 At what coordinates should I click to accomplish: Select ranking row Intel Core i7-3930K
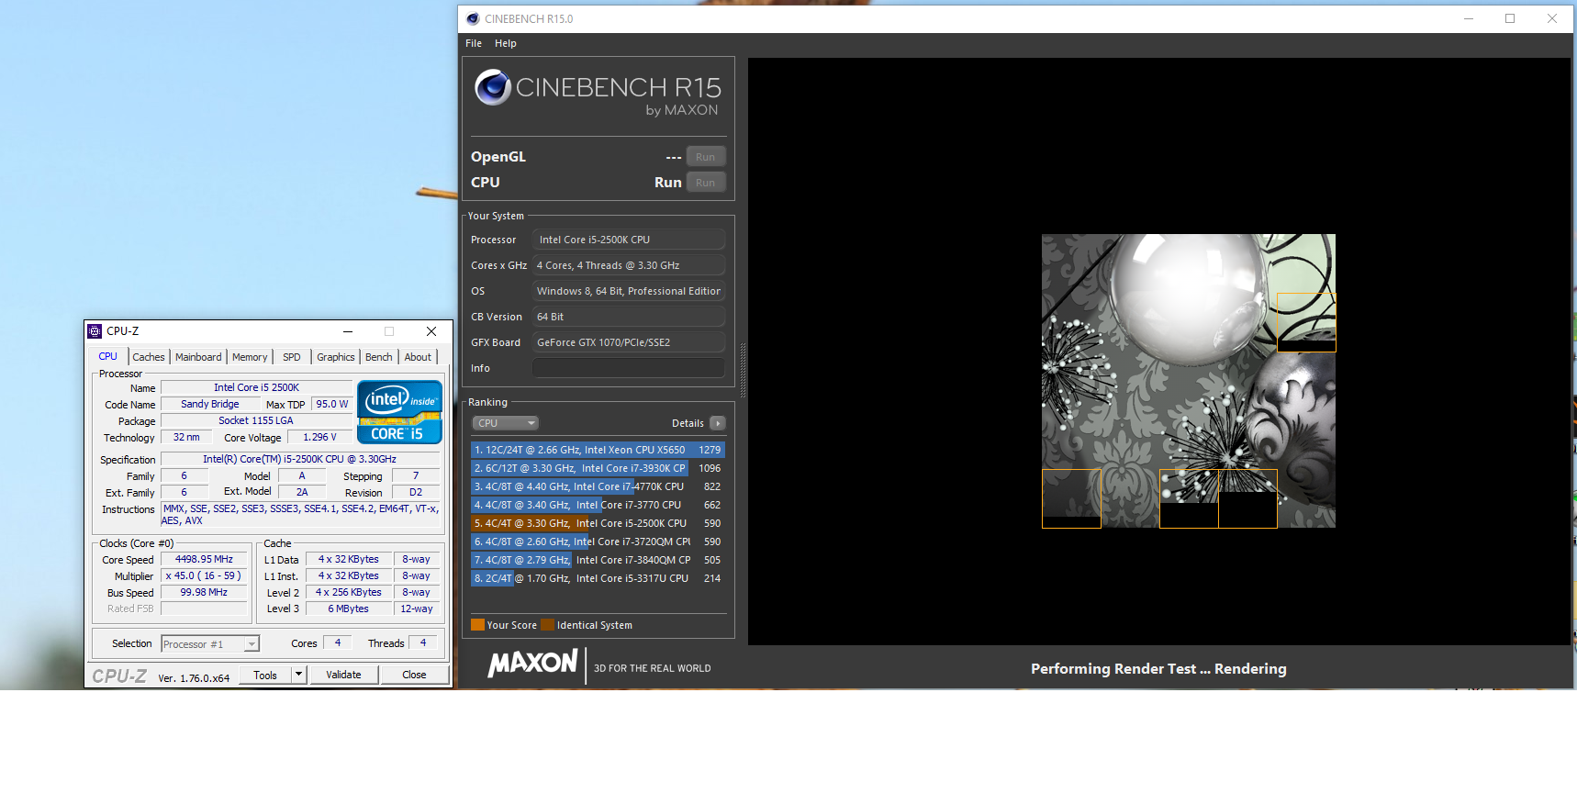pos(598,468)
